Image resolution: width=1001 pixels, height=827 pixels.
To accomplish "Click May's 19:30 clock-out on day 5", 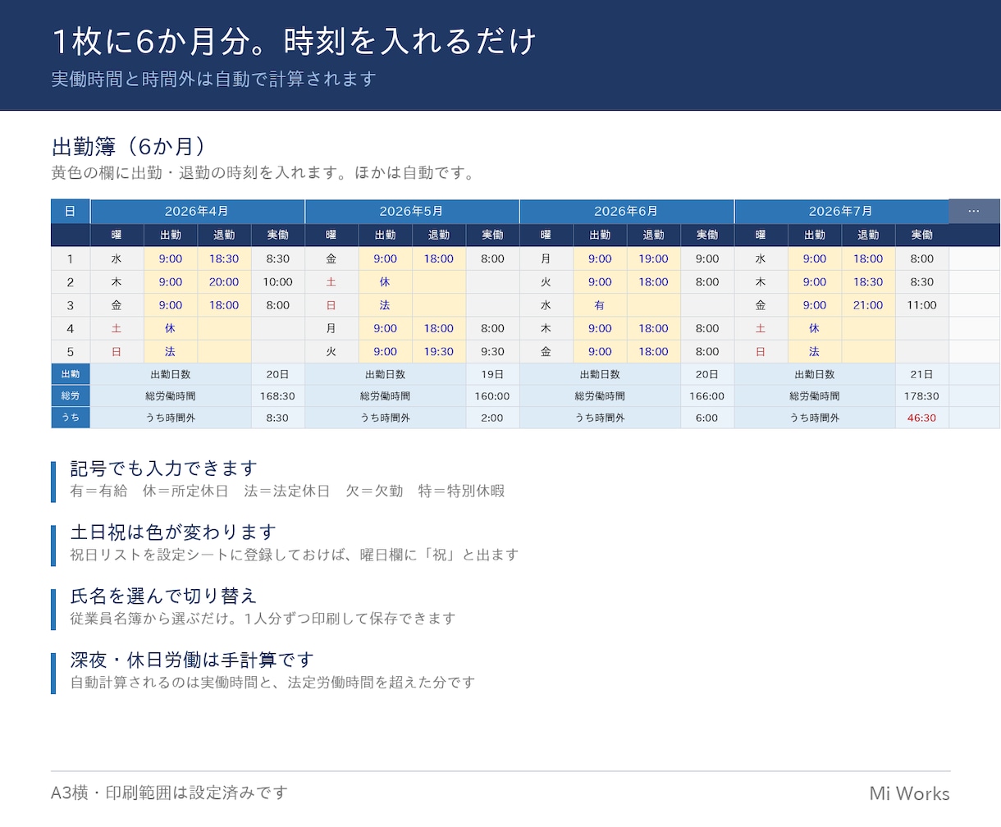I will pos(439,351).
